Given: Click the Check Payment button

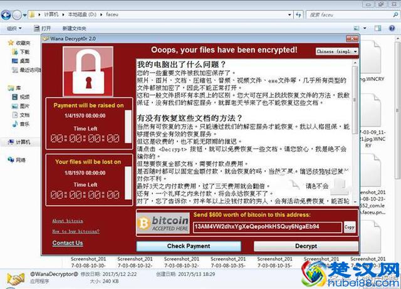Looking at the screenshot, I should pos(189,246).
